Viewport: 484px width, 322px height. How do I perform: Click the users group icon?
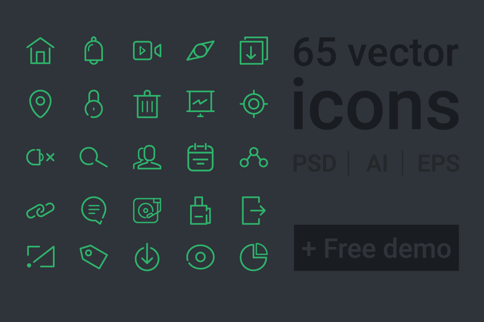pyautogui.click(x=147, y=157)
